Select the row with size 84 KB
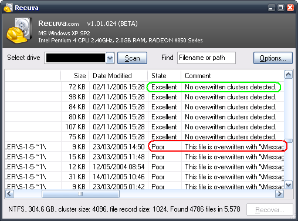 (x=144, y=107)
